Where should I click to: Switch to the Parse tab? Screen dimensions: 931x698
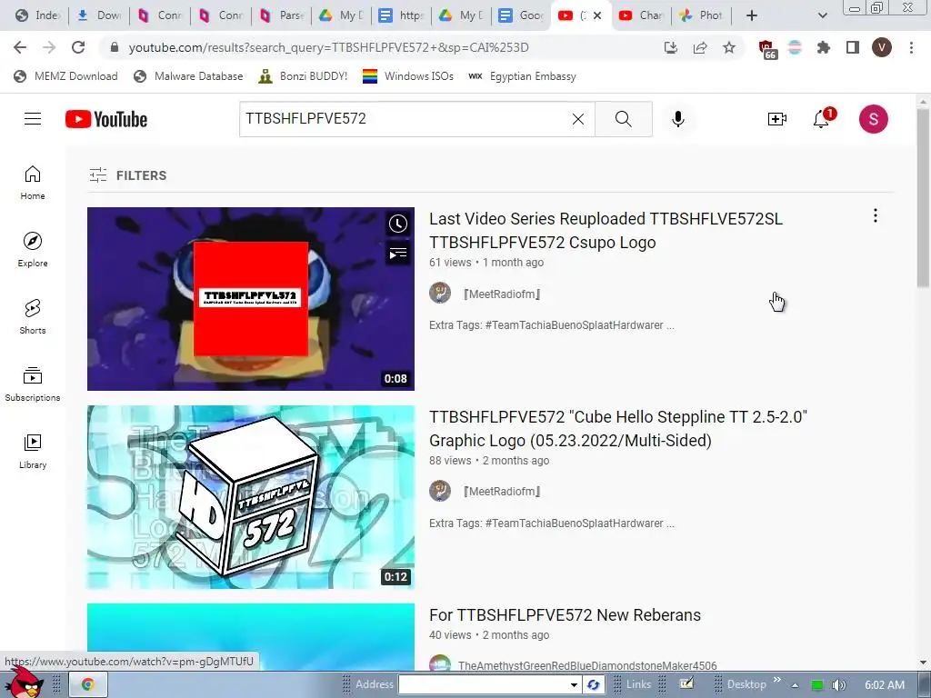[x=282, y=15]
